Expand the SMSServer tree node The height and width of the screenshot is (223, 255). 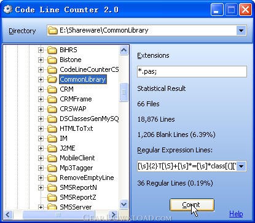point(41,207)
